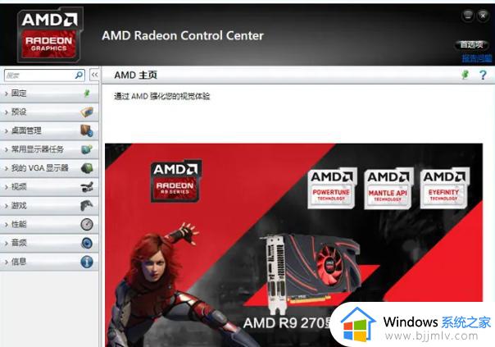Viewport: 495px width, 347px height.
Task: Click the 通过 AMD 强化您的视觉体验 text
Action: [162, 96]
